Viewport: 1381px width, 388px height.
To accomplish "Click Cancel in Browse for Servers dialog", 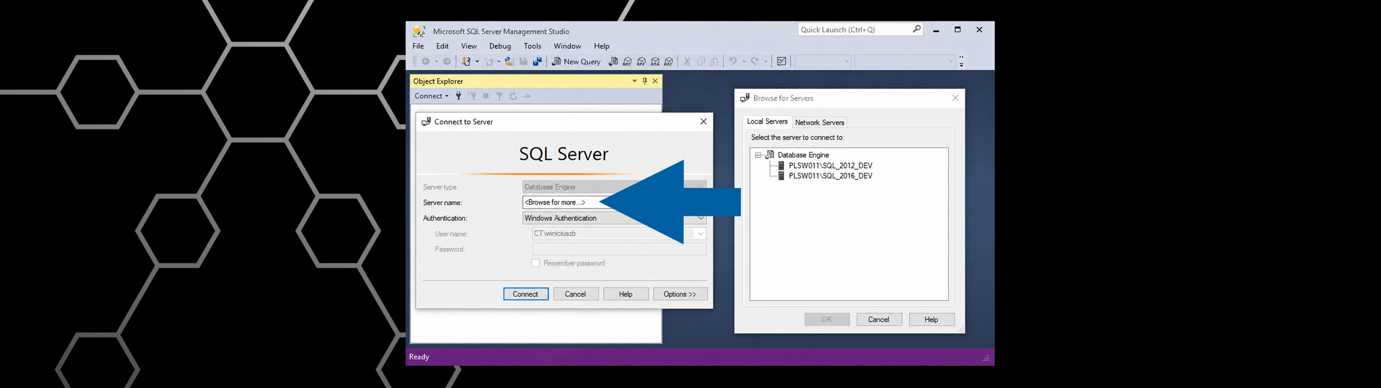I will 879,320.
